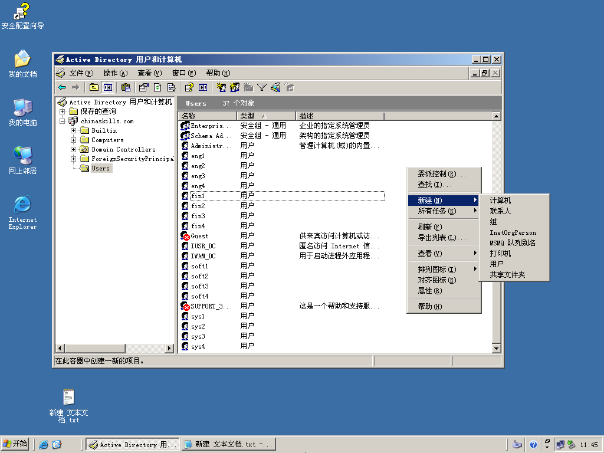Viewport: 604px width, 453px height.
Task: Open the Internet Explorer desktop icon
Action: (x=22, y=212)
